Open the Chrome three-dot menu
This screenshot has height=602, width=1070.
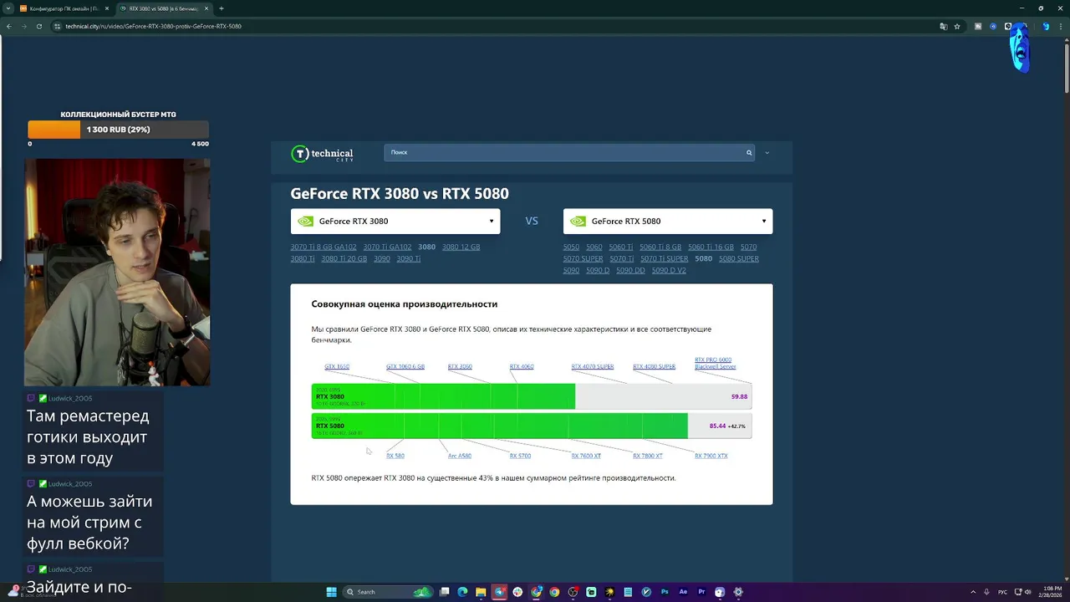1060,26
